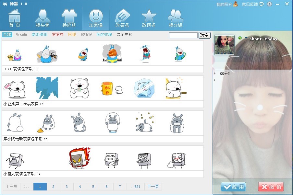
Task: Select the 换皮肤 (change skin) tool
Action: tap(68, 18)
